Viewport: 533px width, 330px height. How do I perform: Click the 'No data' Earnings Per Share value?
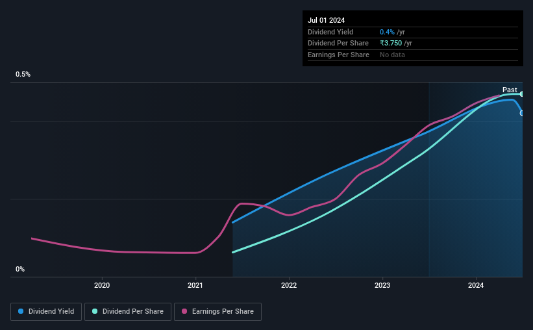point(392,55)
